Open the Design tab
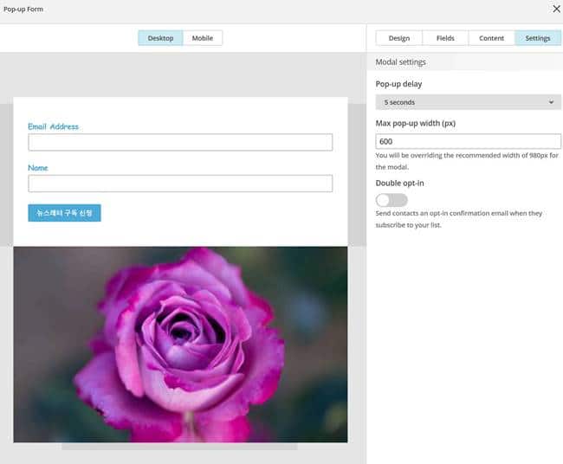Screen dimensions: 563x464 pyautogui.click(x=398, y=38)
